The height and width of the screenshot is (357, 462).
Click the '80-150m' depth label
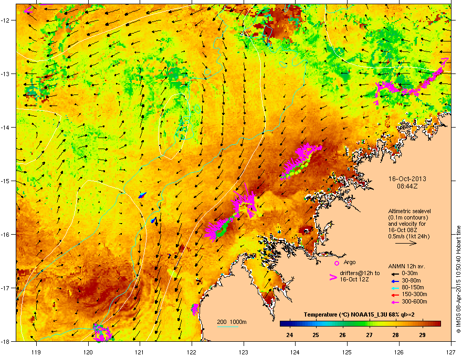[413, 288]
